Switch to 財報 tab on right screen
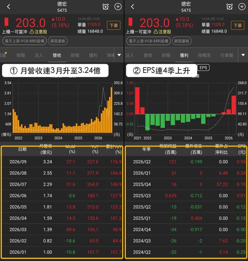This screenshot has width=248, height=261. pyautogui.click(x=166, y=55)
